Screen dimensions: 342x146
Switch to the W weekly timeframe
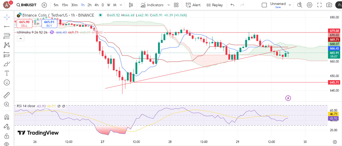coord(108,5)
